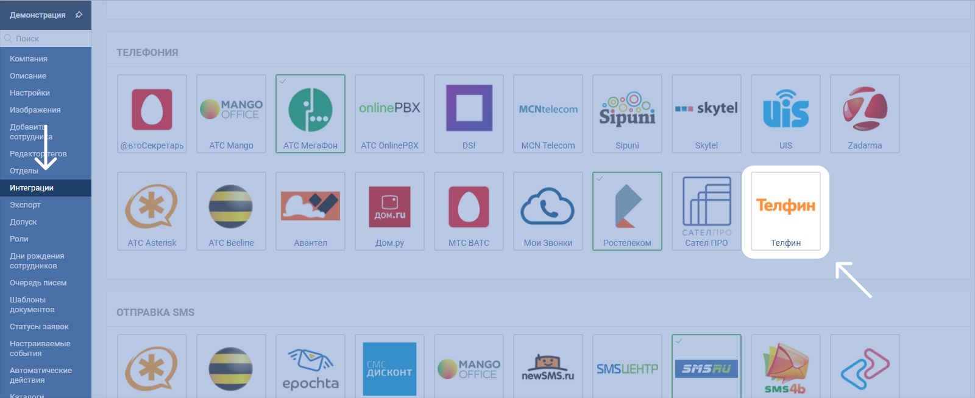Click the Поиск search field
The image size is (975, 398).
pos(49,38)
